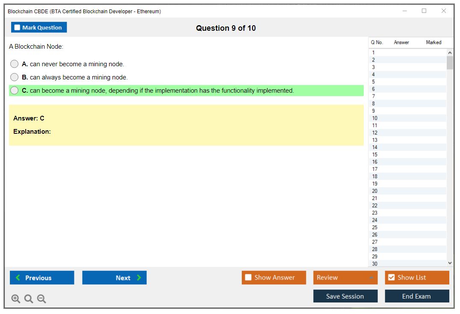Choose option B can always become mining node
This screenshot has height=314, width=460.
pos(15,77)
